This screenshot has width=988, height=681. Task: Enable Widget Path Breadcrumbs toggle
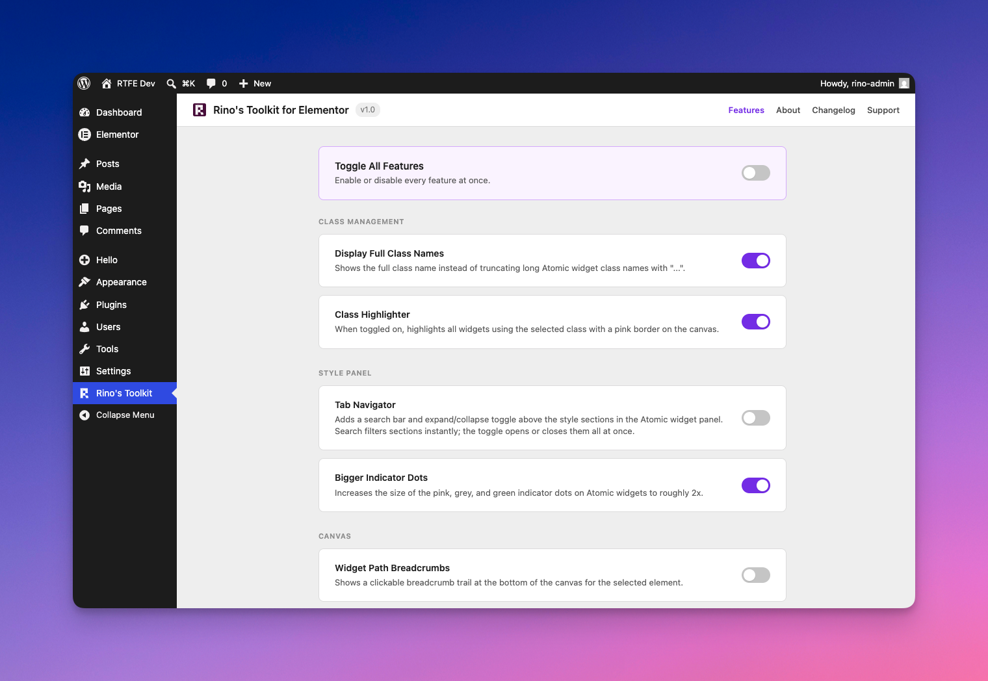click(x=756, y=575)
